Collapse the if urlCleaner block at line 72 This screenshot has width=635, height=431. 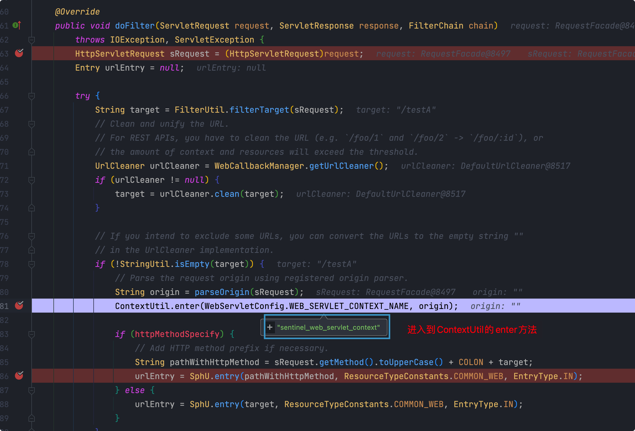pyautogui.click(x=32, y=180)
